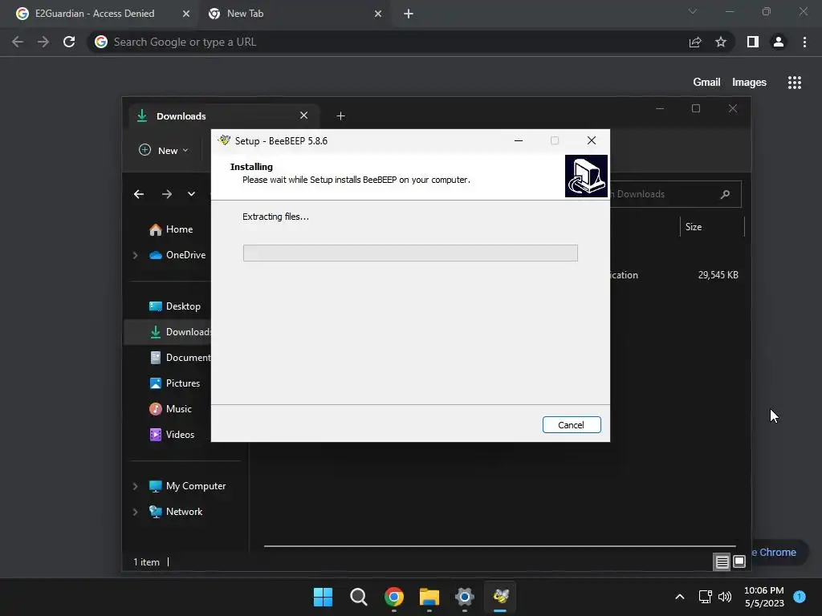Viewport: 822px width, 616px height.
Task: Close the Downloads File Explorer tab
Action: pos(303,115)
